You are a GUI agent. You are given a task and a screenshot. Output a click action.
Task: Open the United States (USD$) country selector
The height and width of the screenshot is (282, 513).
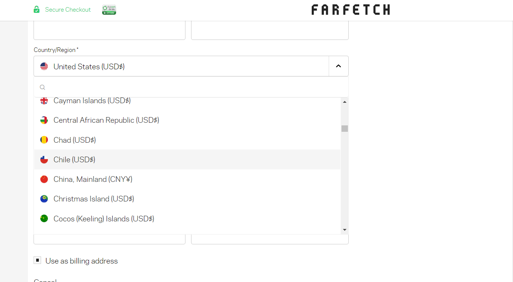[x=181, y=67]
